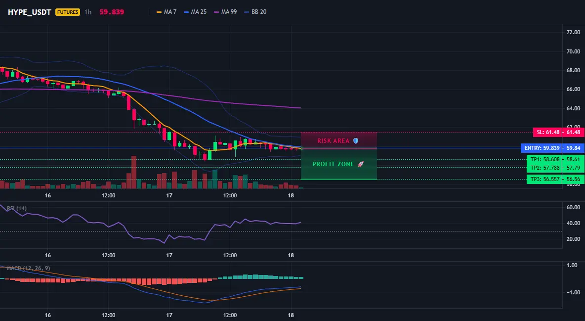
Task: Click the tallest red volume bar
Action: click(134, 172)
